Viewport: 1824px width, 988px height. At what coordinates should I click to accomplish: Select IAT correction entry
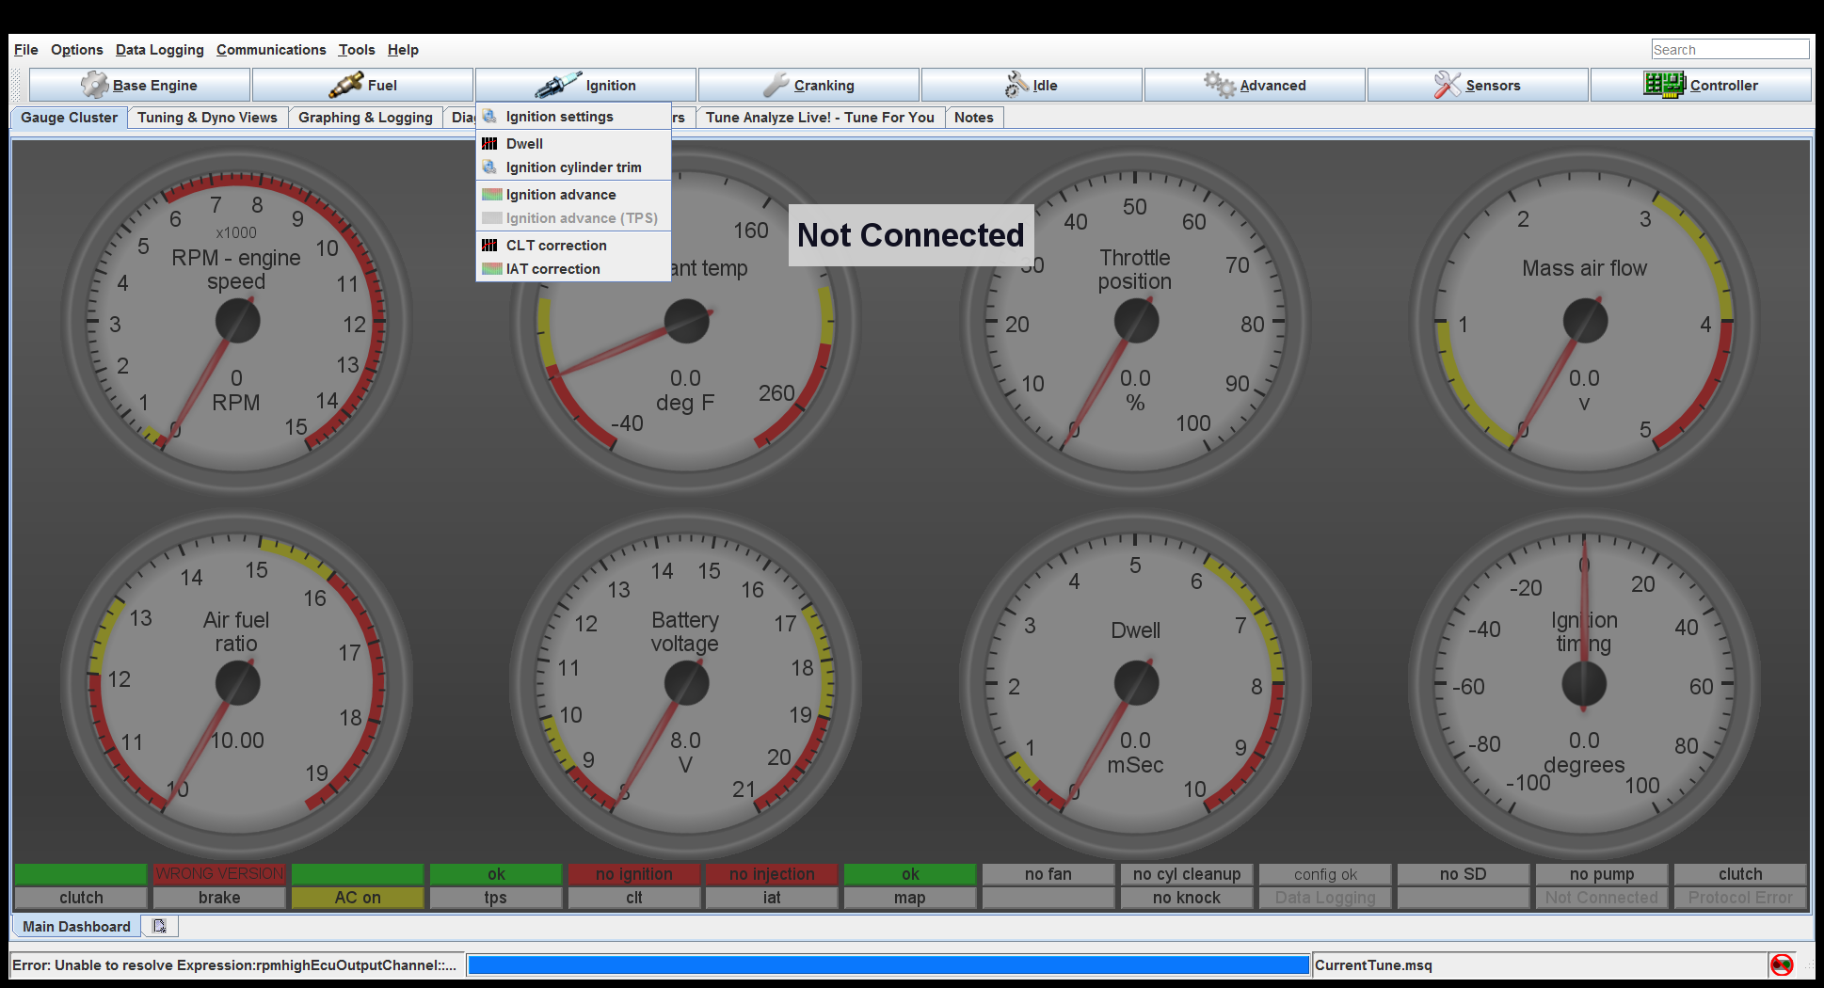pyautogui.click(x=573, y=268)
